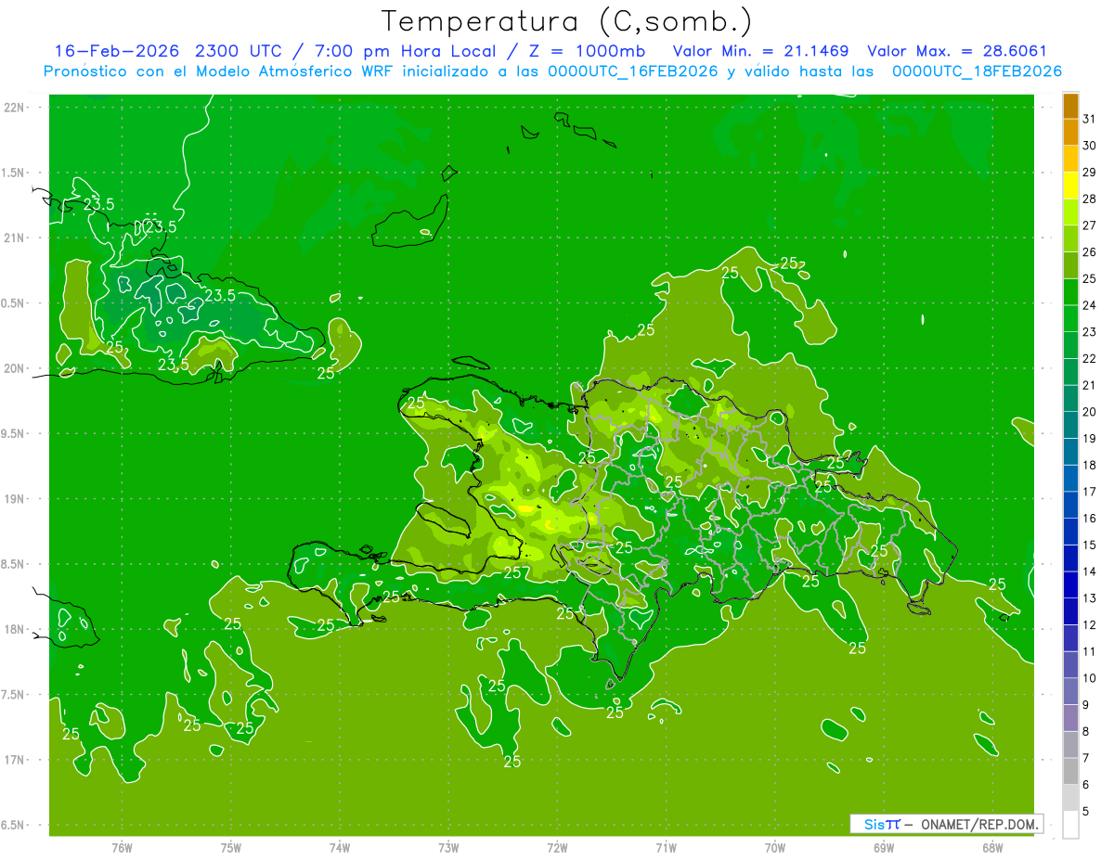Click the color legend label 10
Viewport: 1114px width, 860px height.
(1090, 678)
